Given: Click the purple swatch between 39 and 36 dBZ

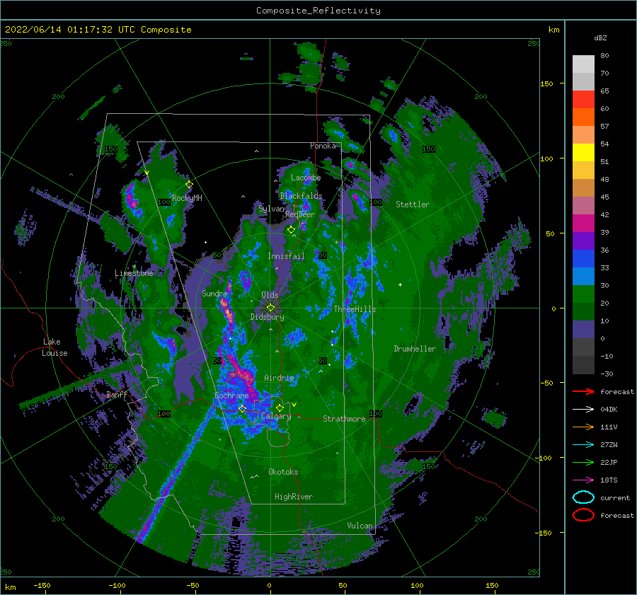Looking at the screenshot, I should [583, 241].
